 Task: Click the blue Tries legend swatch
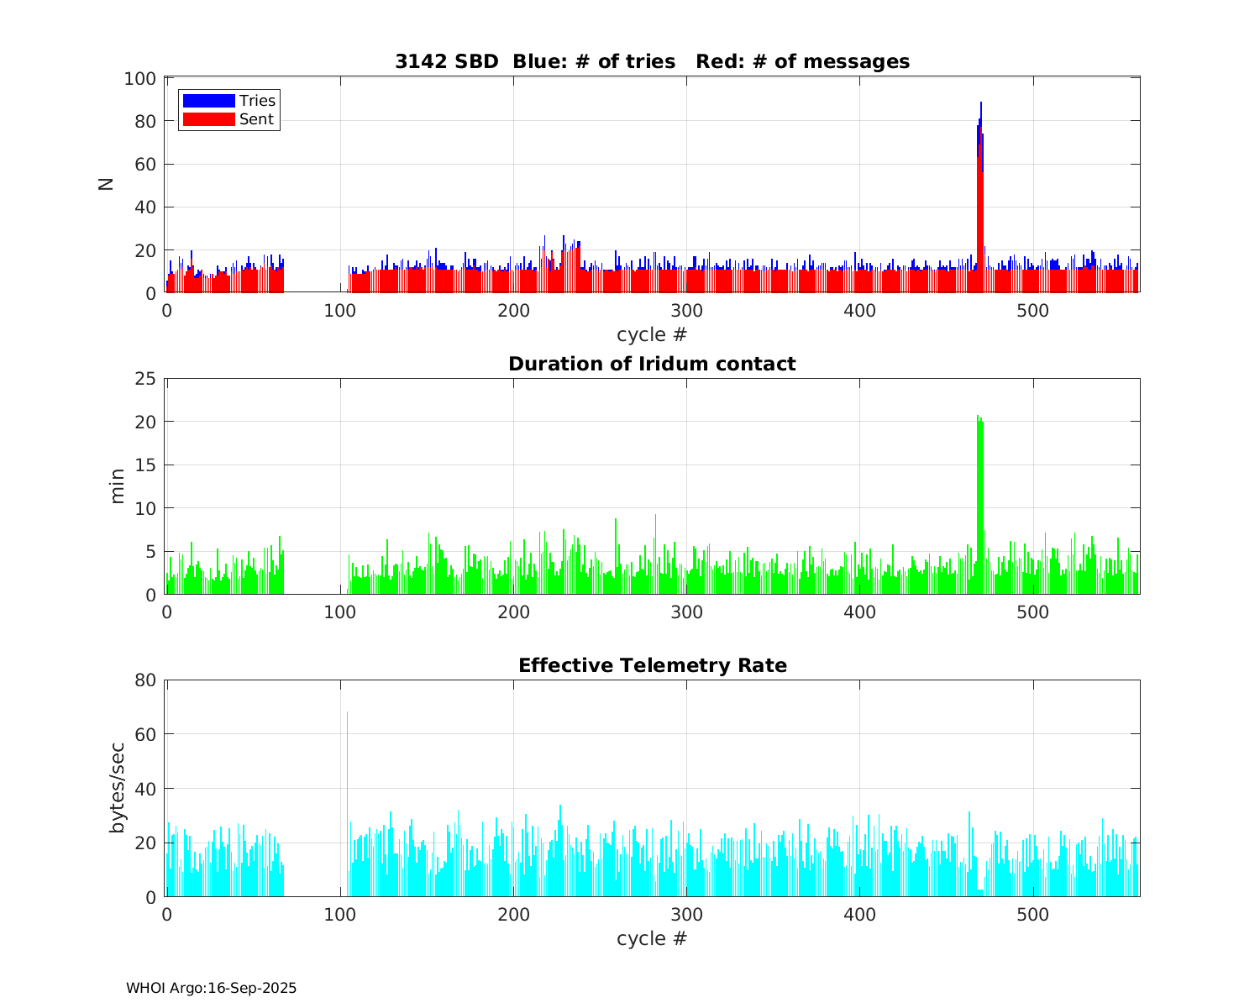tap(208, 101)
